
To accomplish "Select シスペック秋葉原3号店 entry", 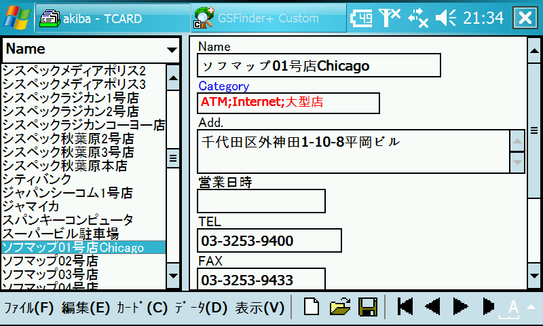I will click(x=83, y=152).
